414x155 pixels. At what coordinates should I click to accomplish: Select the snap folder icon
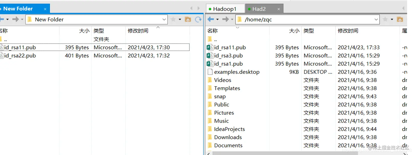pos(210,96)
